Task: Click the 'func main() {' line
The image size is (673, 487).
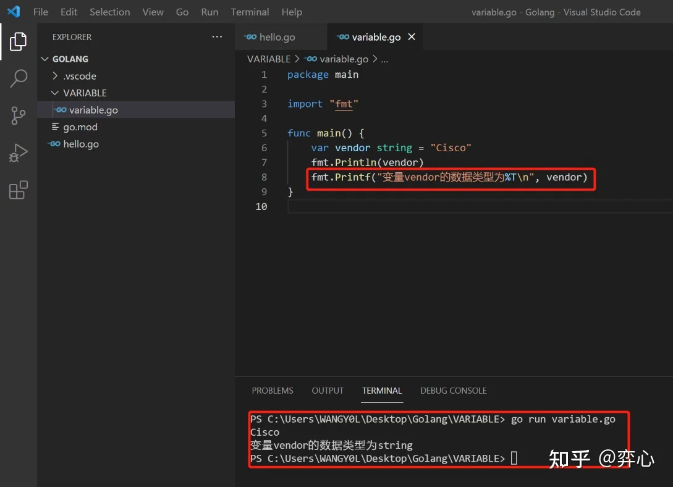Action: pyautogui.click(x=326, y=133)
